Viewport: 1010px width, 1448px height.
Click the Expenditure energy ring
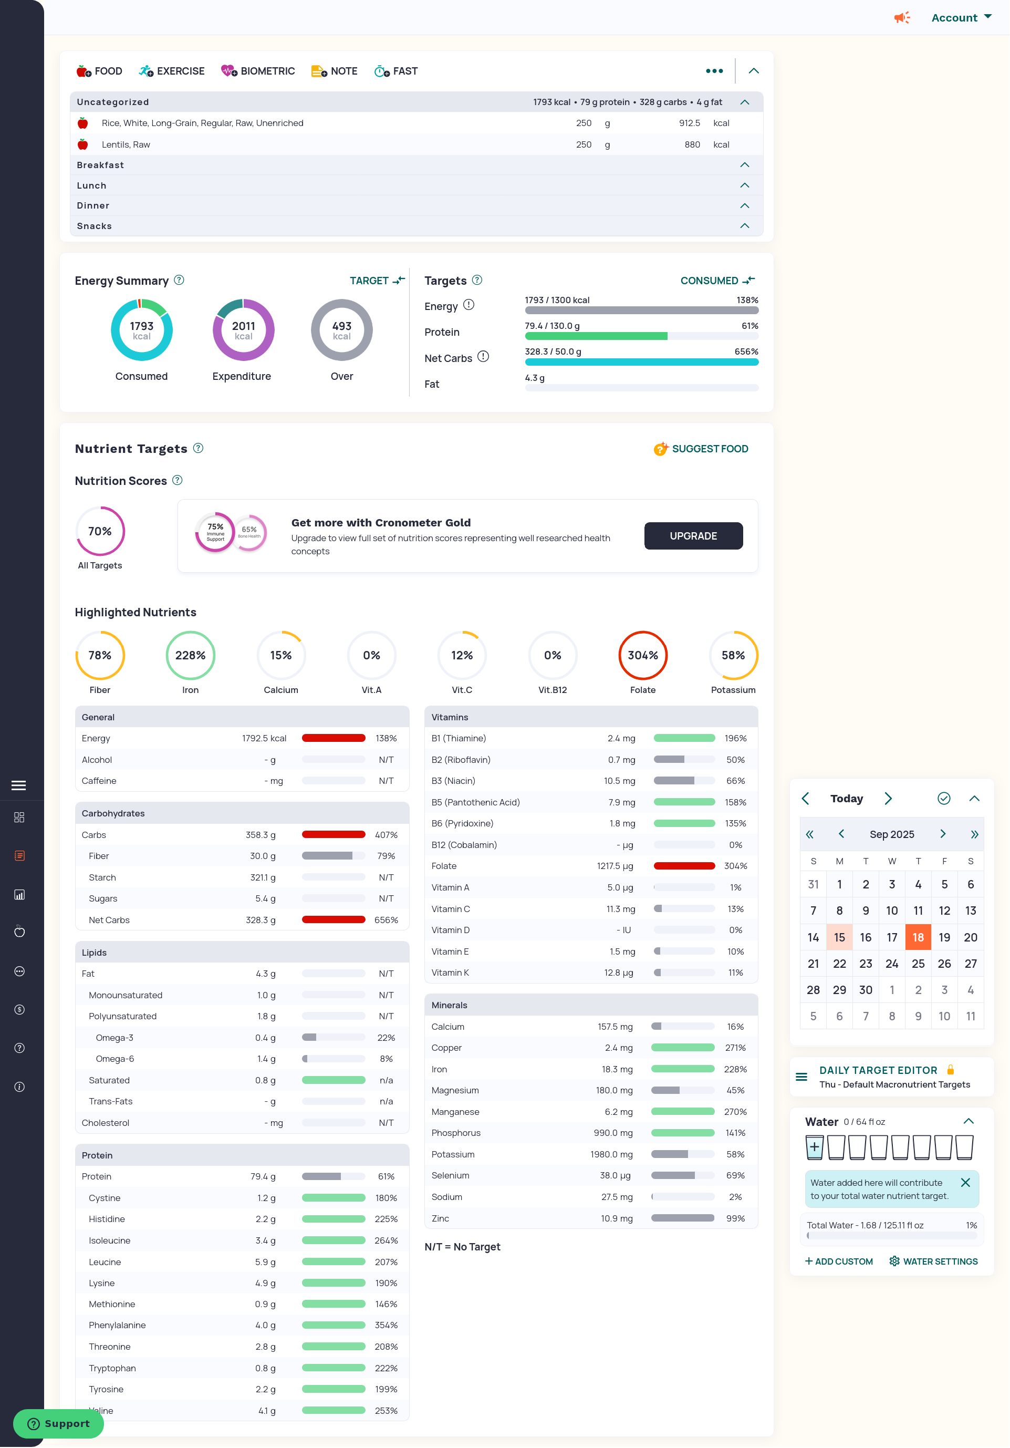point(243,330)
